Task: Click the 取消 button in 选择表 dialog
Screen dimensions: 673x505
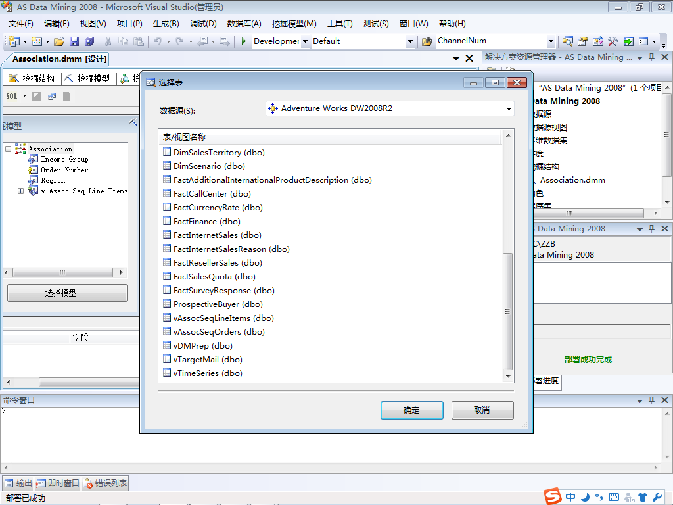Action: (482, 410)
